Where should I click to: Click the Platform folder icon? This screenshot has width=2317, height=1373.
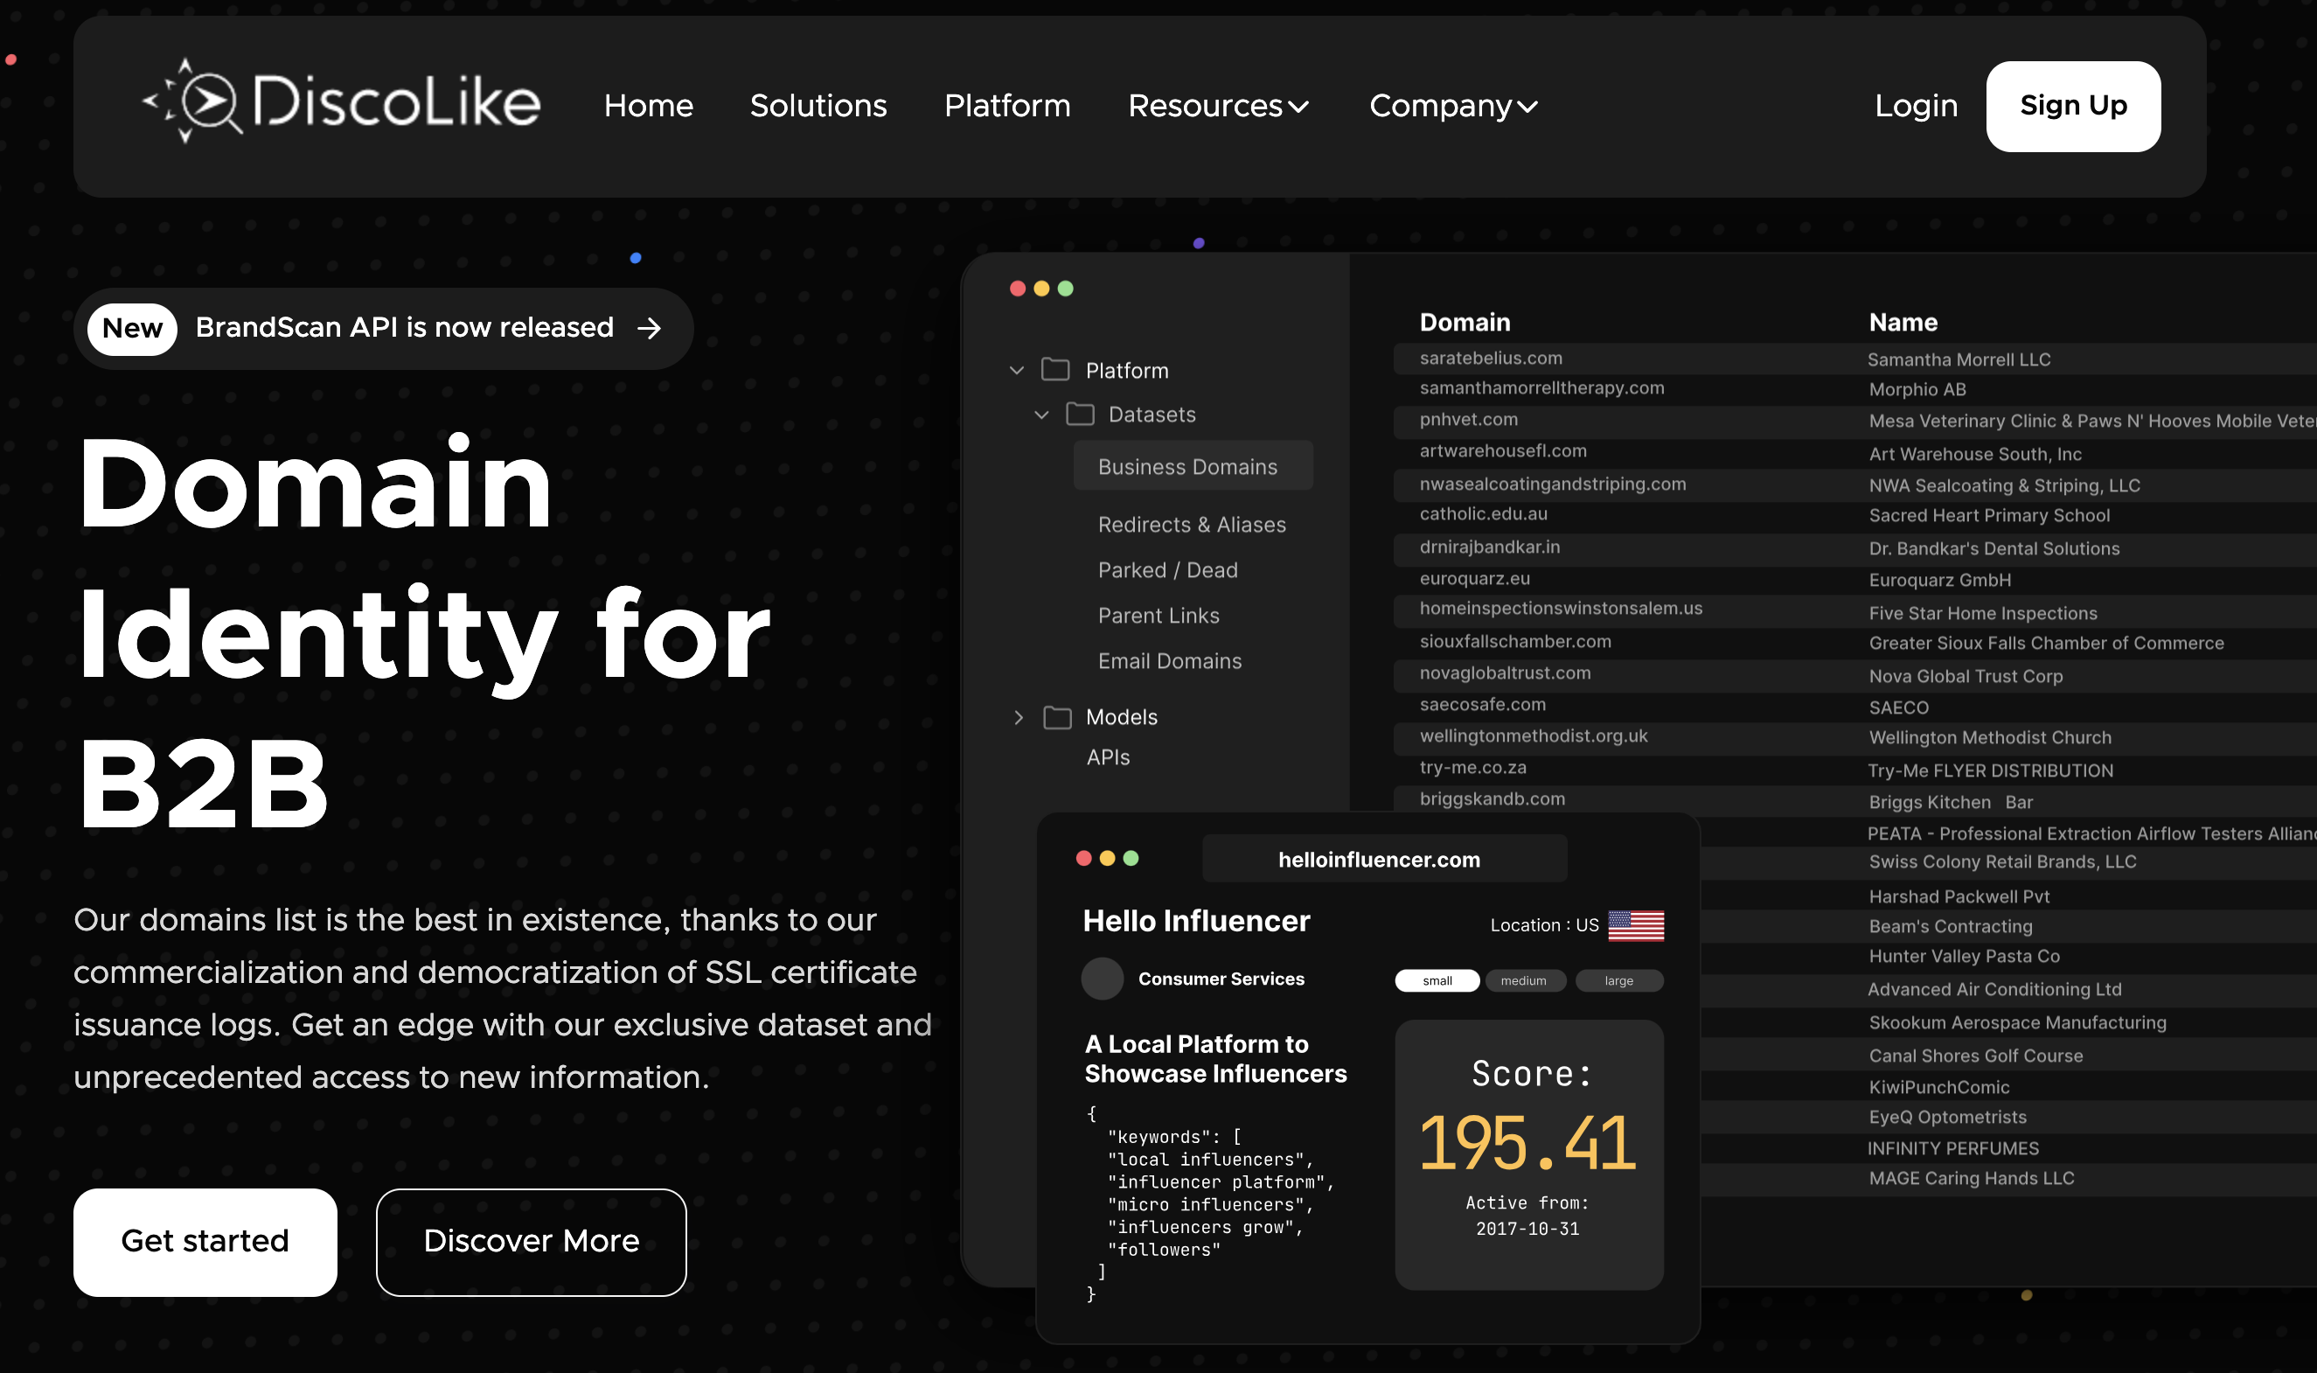(x=1055, y=370)
